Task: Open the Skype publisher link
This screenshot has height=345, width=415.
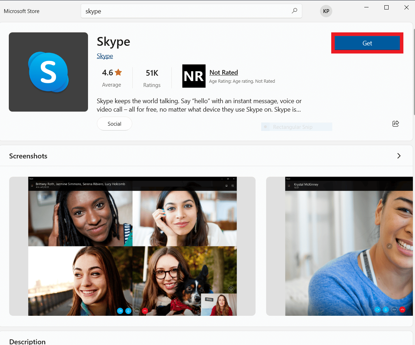Action: coord(105,56)
